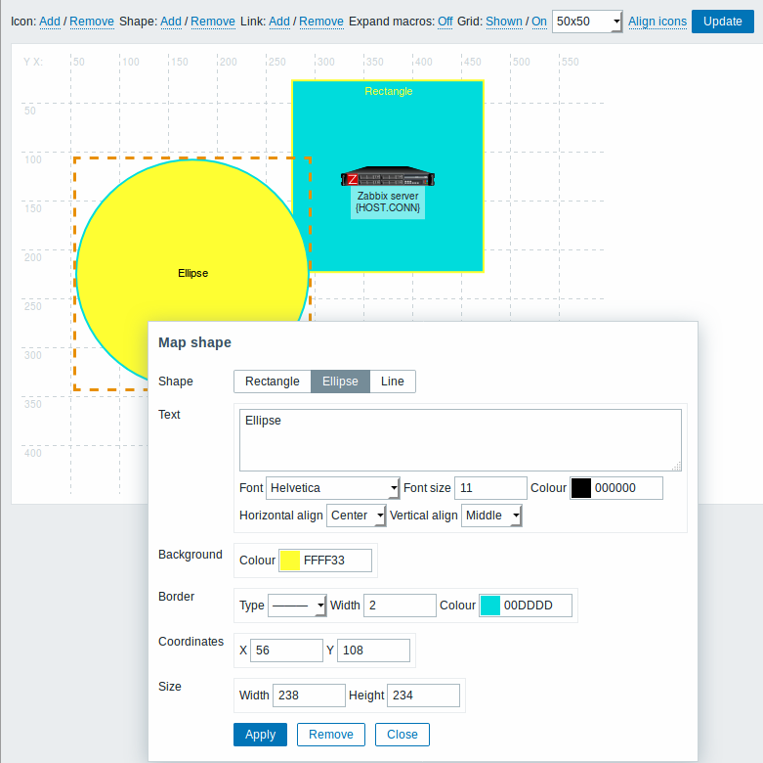Open the 50x50 grid size dropdown
This screenshot has width=763, height=763.
click(587, 22)
